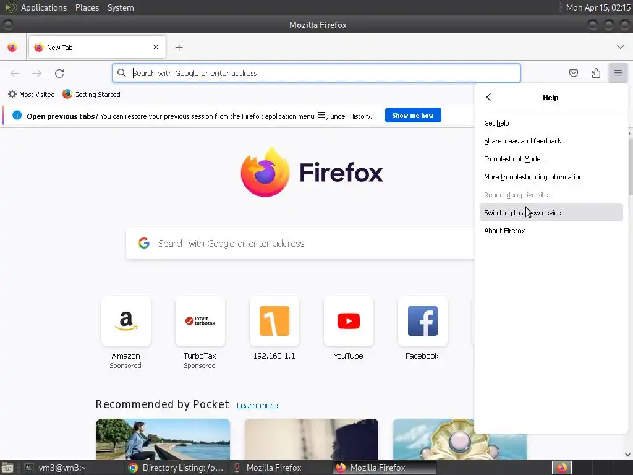Select the New Tab tab
Screen dimensions: 633x475
(x=97, y=47)
